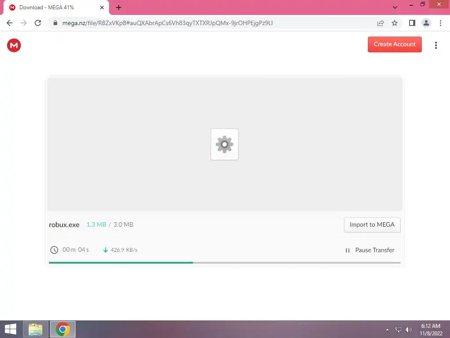Click the robux.exe file name
The width and height of the screenshot is (450, 338).
tap(64, 225)
